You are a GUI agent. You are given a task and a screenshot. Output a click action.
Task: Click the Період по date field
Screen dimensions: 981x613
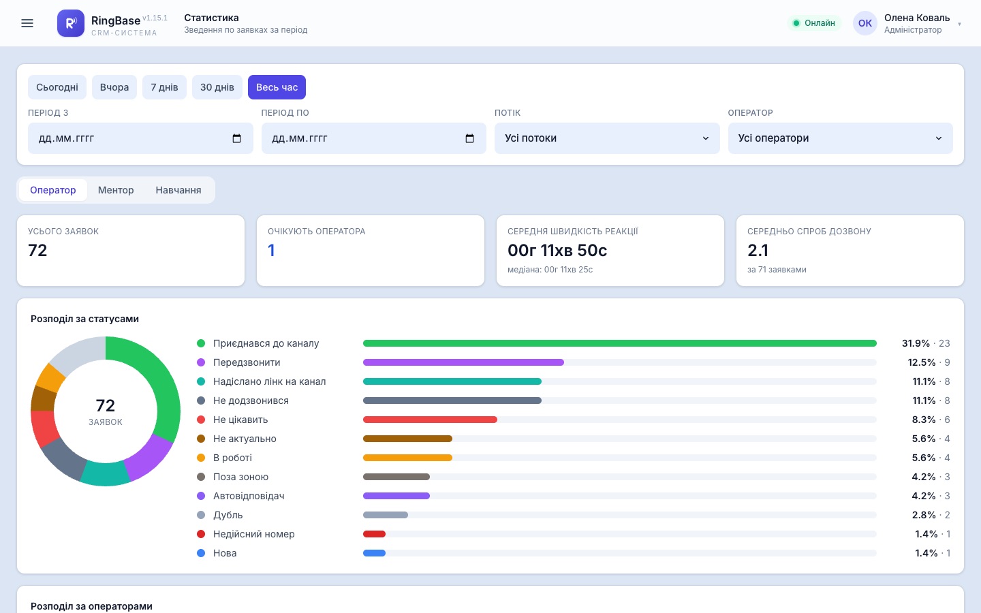[x=374, y=138]
